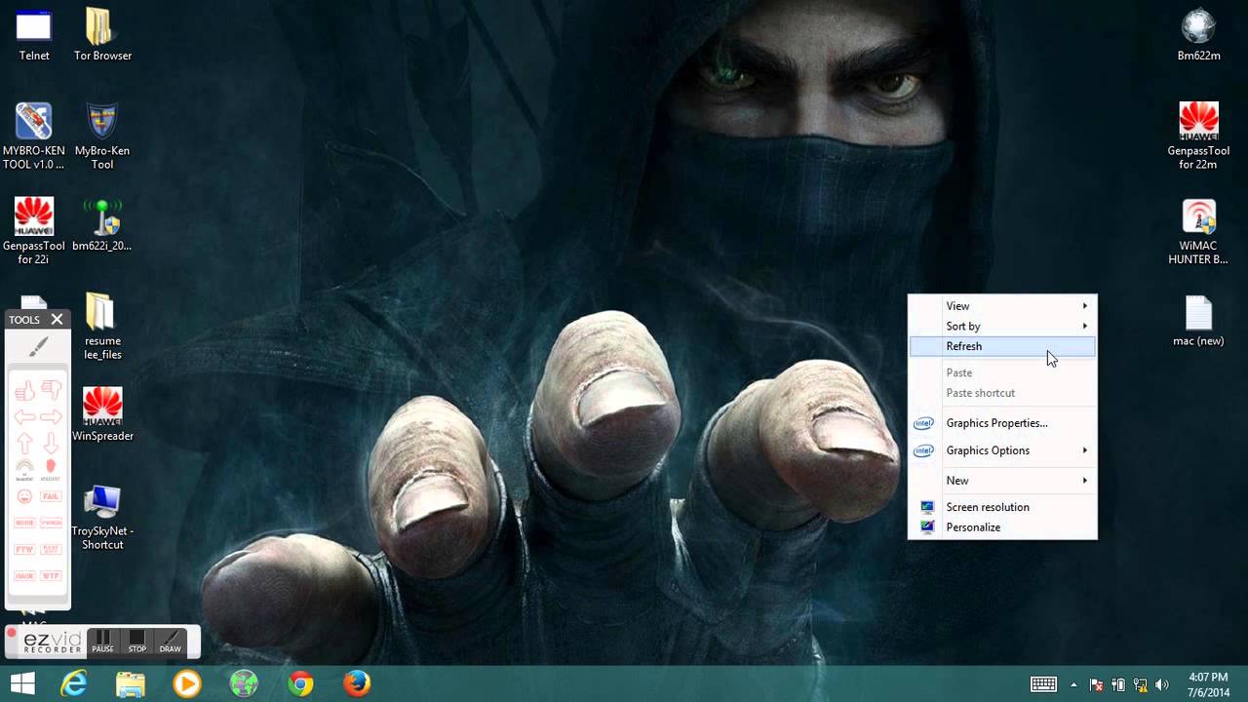Image resolution: width=1248 pixels, height=702 pixels.
Task: Launch GenpassTool for 22m icon
Action: (x=1198, y=136)
